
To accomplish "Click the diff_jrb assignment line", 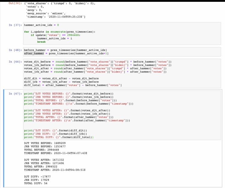I will (x=61, y=82).
